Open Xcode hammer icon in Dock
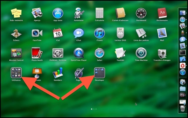Image resolution: width=188 pixels, height=118 pixels. (x=182, y=59)
